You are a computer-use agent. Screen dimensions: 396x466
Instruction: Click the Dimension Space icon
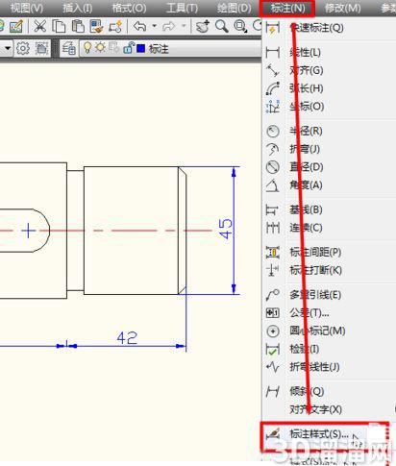273,253
